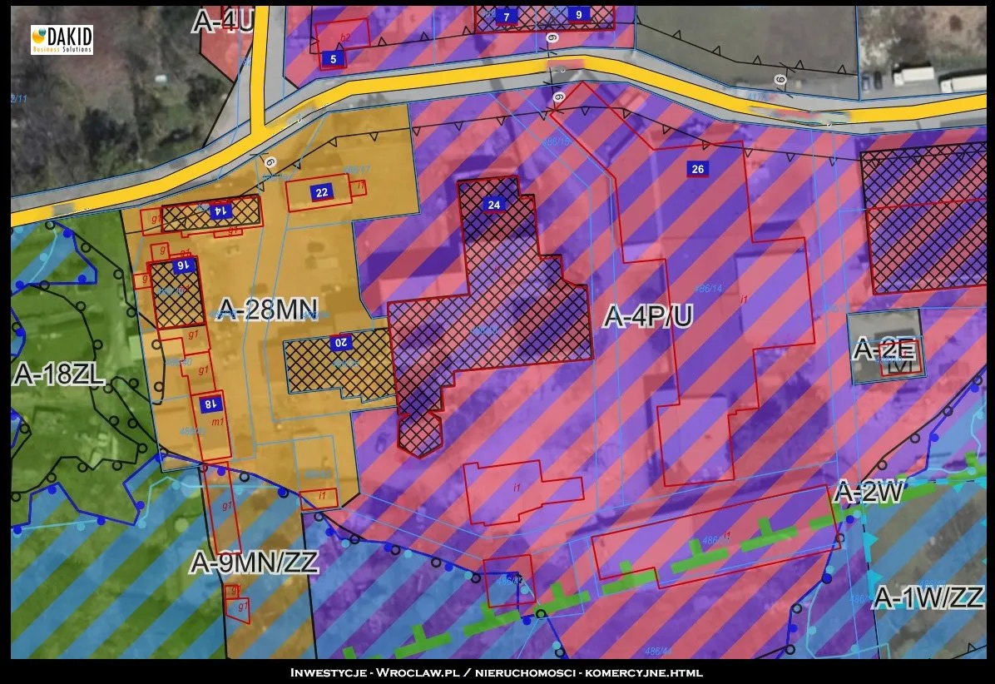The height and width of the screenshot is (684, 995).
Task: Click building number marker 7
Action: pos(507,17)
